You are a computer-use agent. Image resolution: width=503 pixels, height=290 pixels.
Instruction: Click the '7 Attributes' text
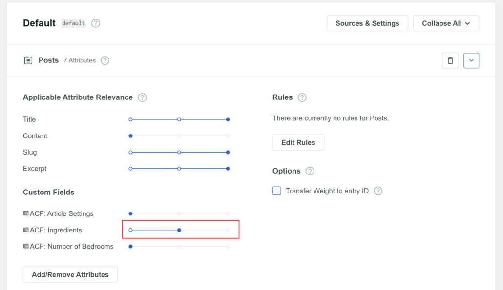tap(80, 60)
